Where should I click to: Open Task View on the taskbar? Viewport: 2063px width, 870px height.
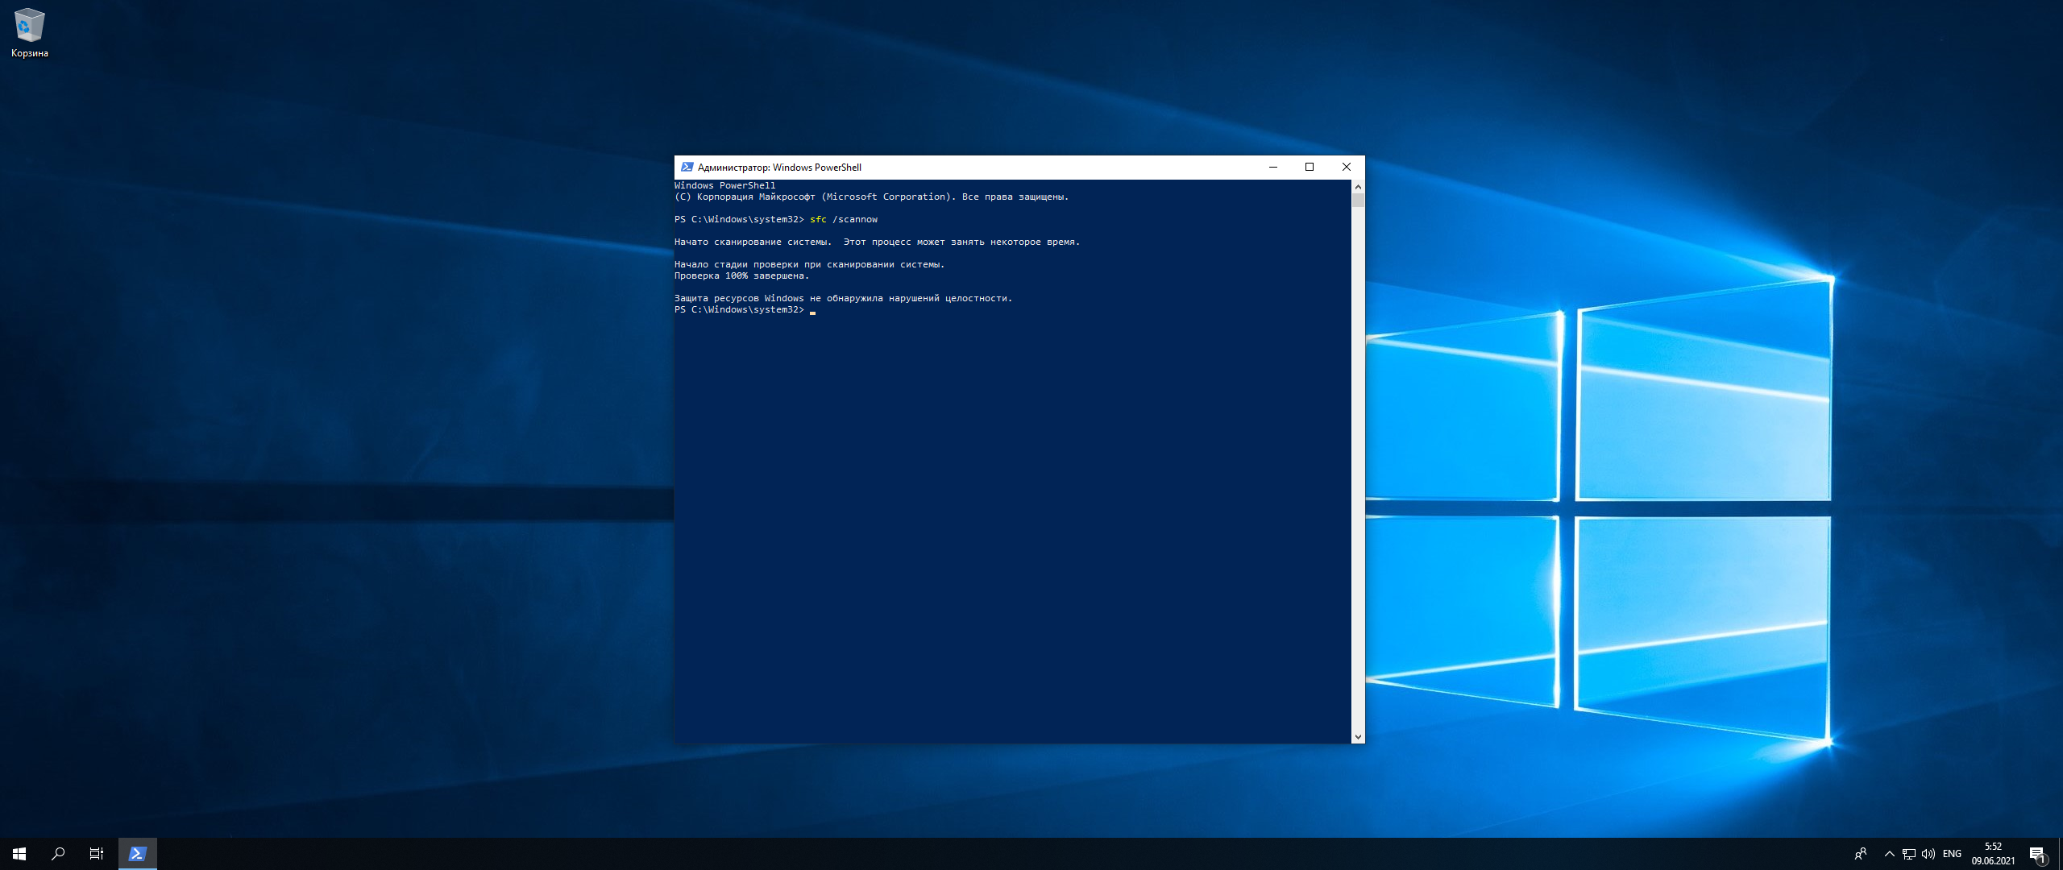coord(97,854)
